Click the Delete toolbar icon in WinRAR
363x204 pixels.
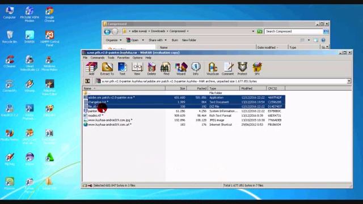(151, 69)
